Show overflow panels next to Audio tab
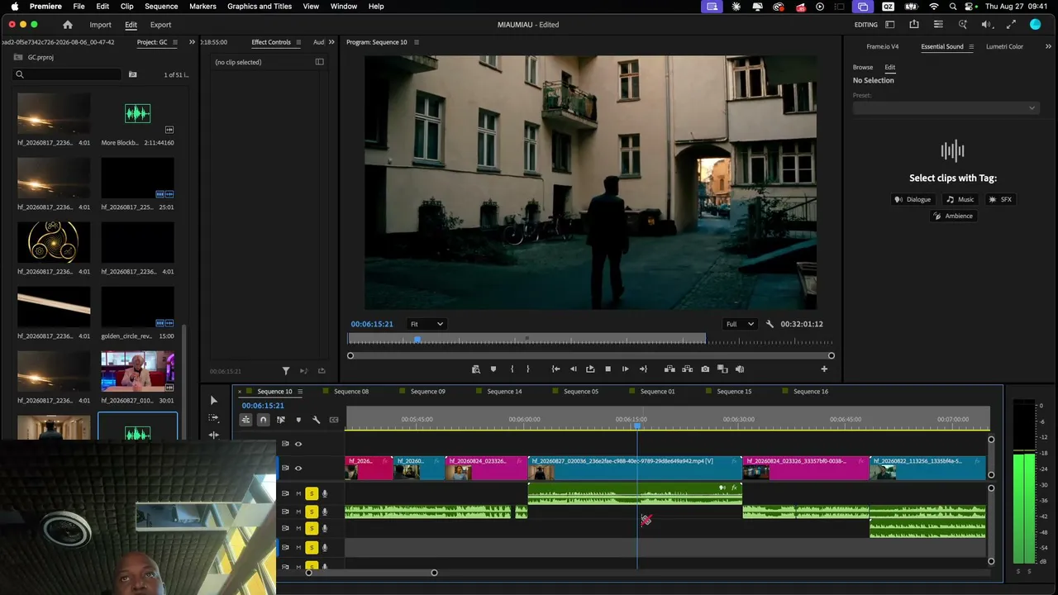The image size is (1058, 595). [x=331, y=42]
